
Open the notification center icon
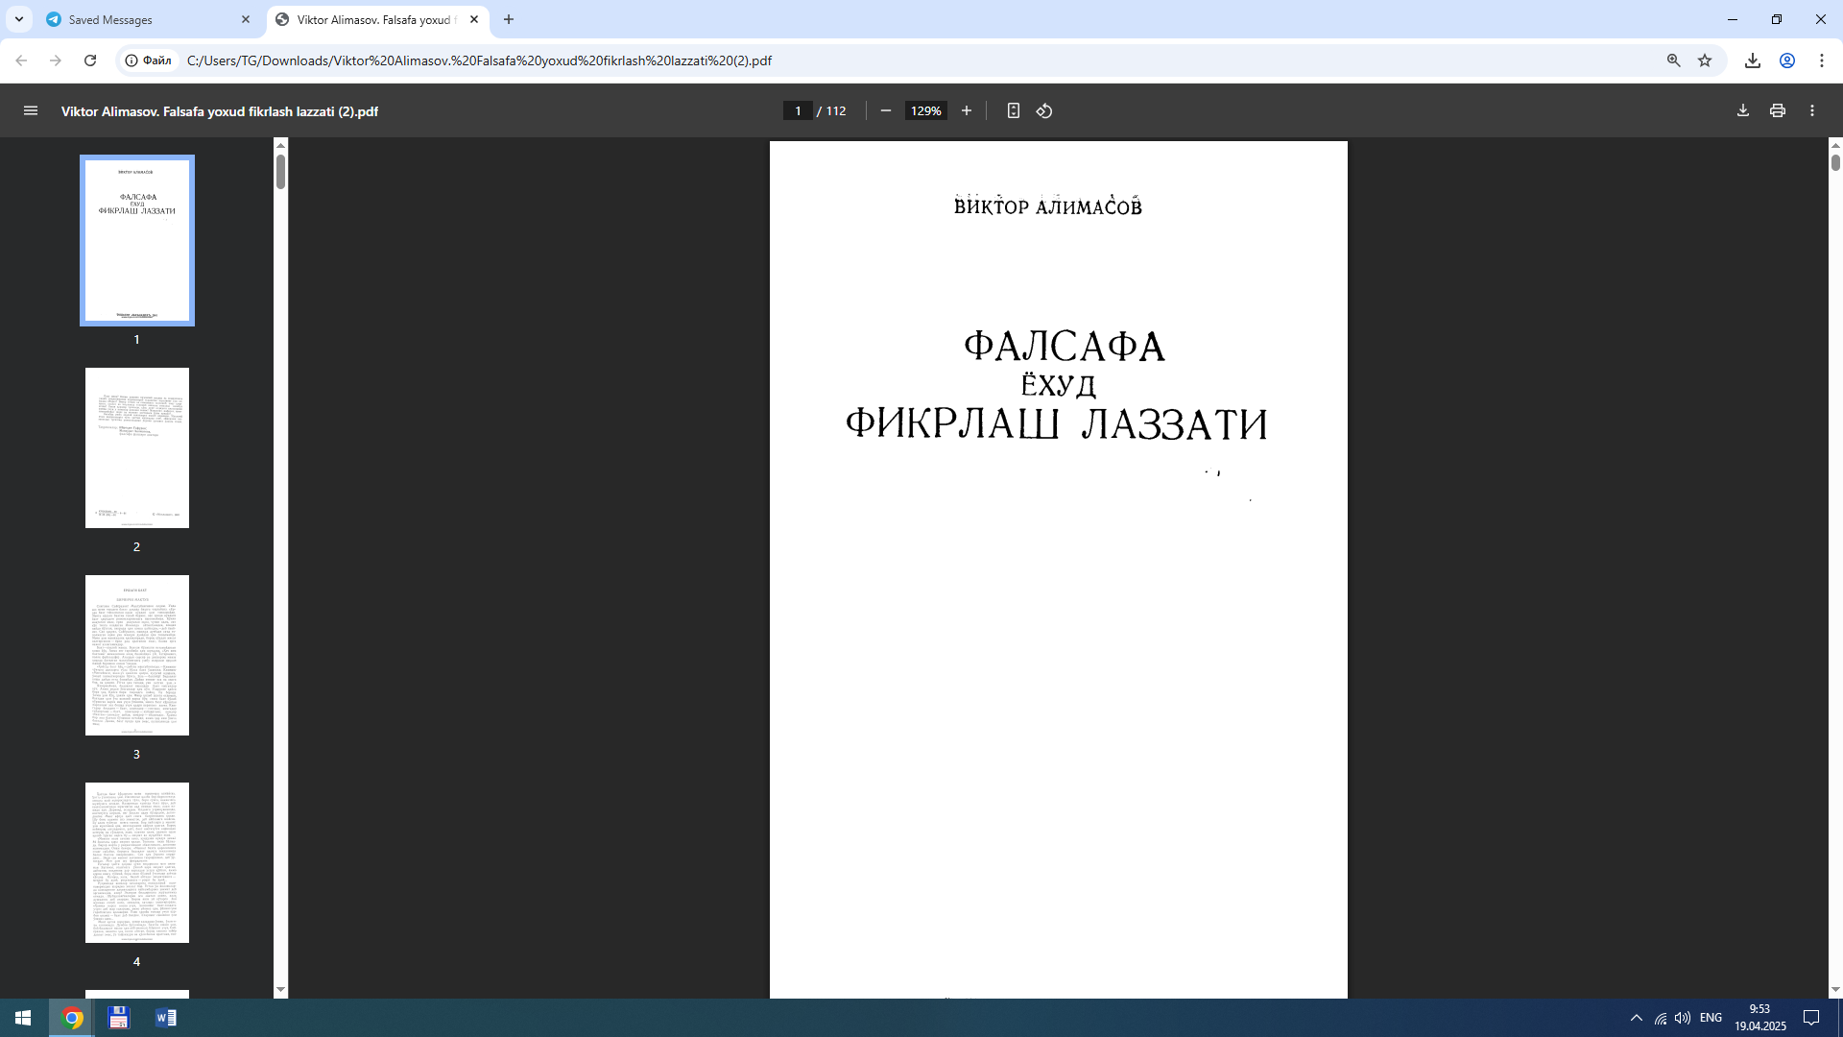tap(1811, 1018)
